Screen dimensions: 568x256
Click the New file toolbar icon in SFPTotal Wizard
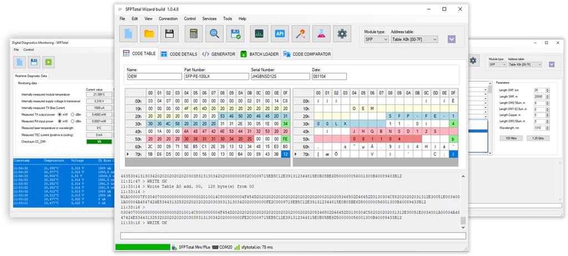[x=128, y=34]
